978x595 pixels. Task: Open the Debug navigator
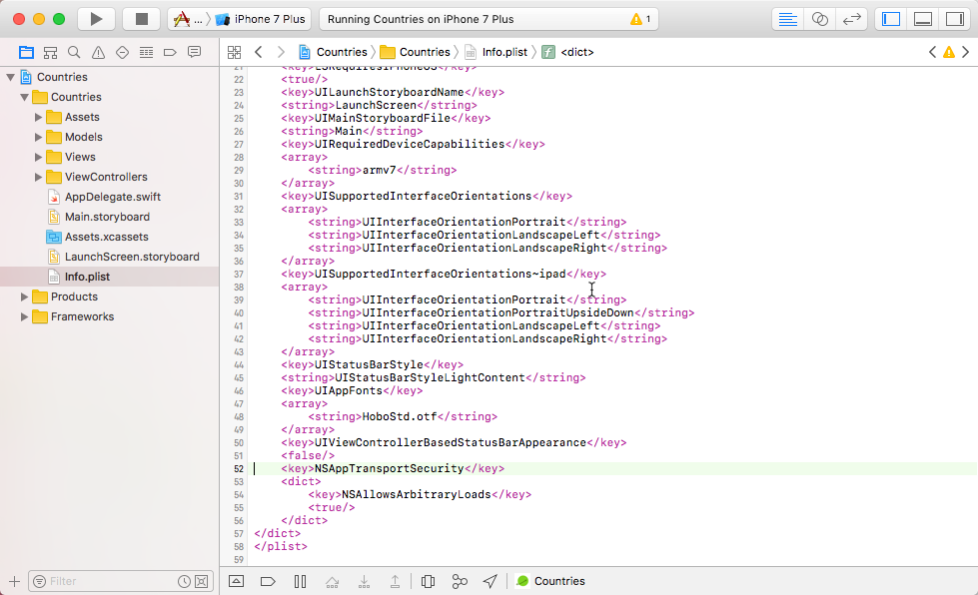click(146, 52)
